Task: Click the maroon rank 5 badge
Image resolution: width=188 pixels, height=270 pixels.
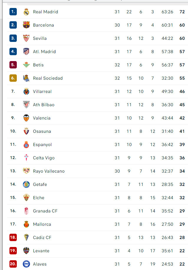Action: pos(13,65)
